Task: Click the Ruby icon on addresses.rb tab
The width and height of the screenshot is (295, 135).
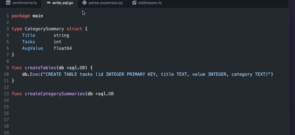Action: (134, 3)
